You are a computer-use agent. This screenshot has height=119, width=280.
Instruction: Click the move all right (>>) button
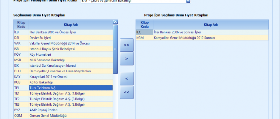pos(127,45)
